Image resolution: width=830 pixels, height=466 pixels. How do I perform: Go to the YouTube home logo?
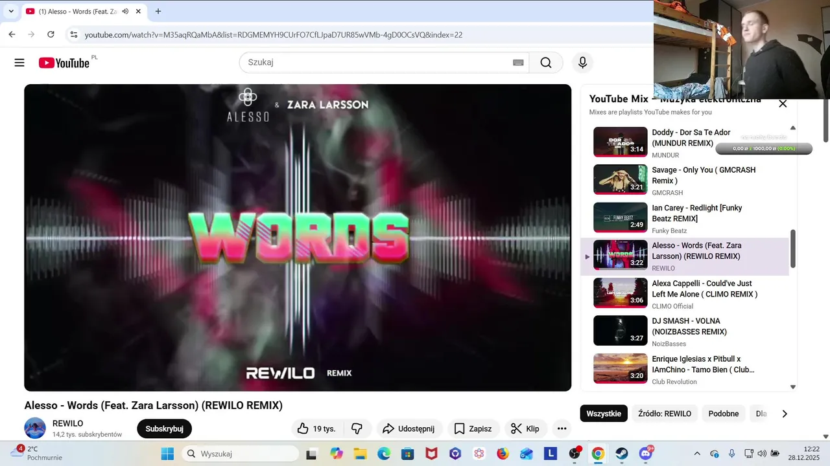tap(64, 63)
